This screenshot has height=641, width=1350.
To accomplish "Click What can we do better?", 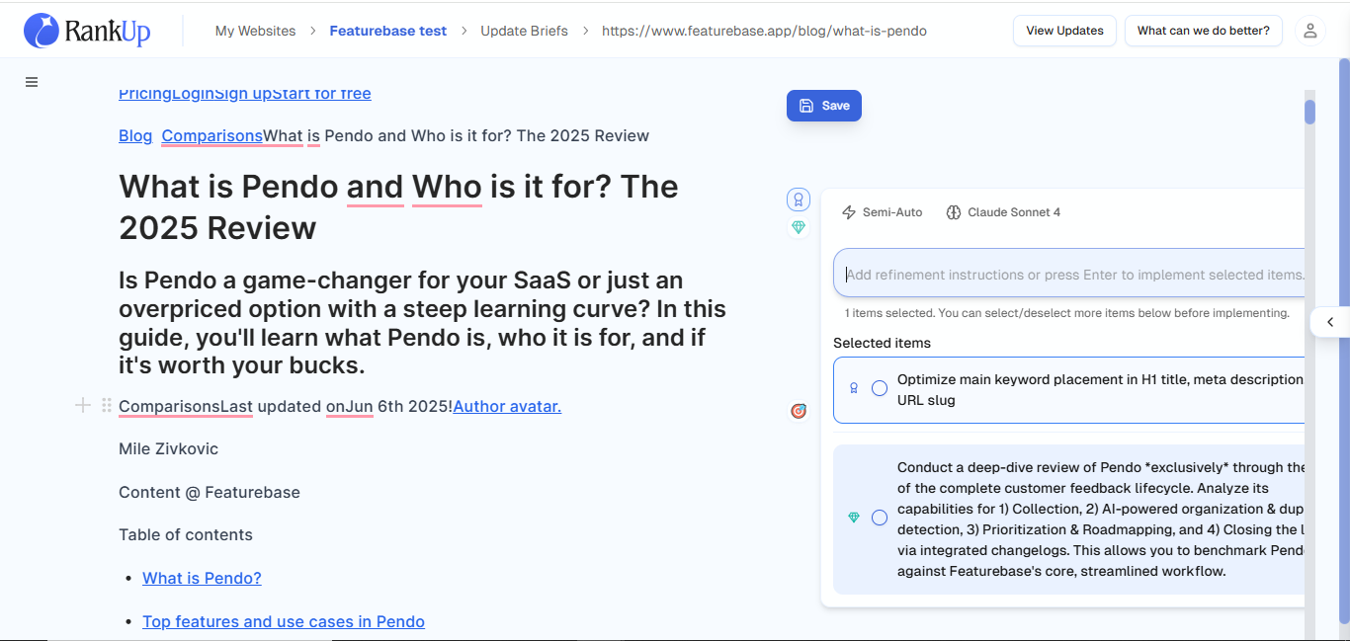I will pos(1203,31).
